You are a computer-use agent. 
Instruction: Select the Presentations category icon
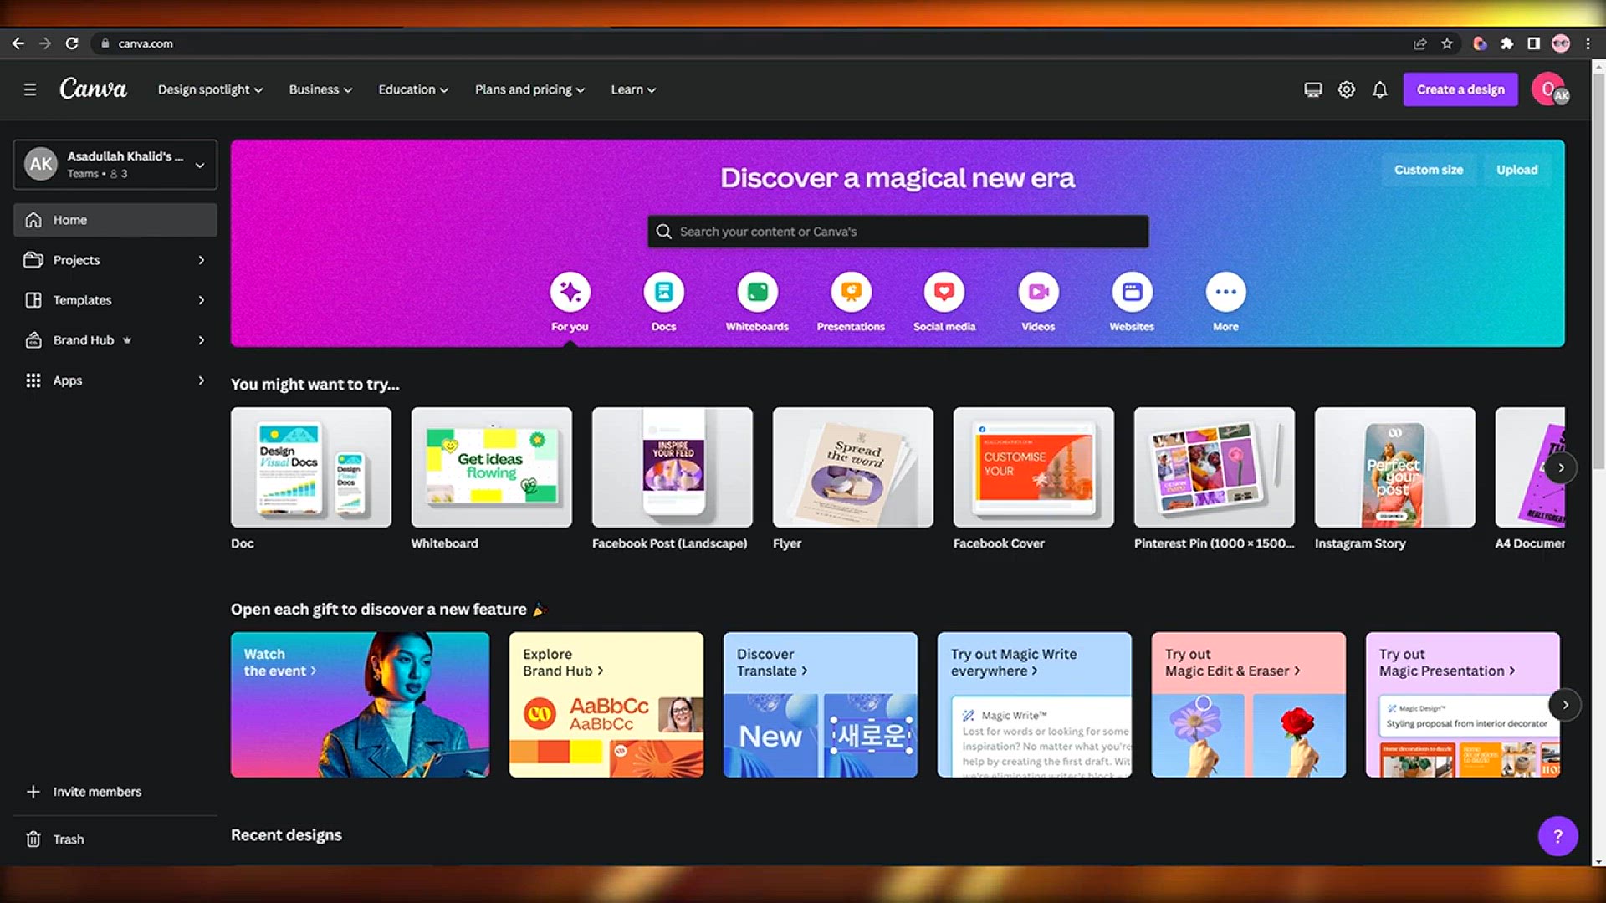[852, 292]
